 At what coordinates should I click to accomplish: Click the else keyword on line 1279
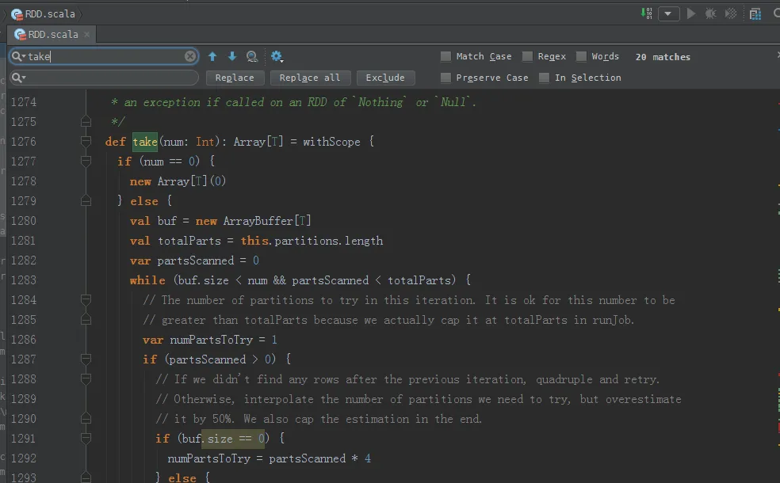coord(144,201)
